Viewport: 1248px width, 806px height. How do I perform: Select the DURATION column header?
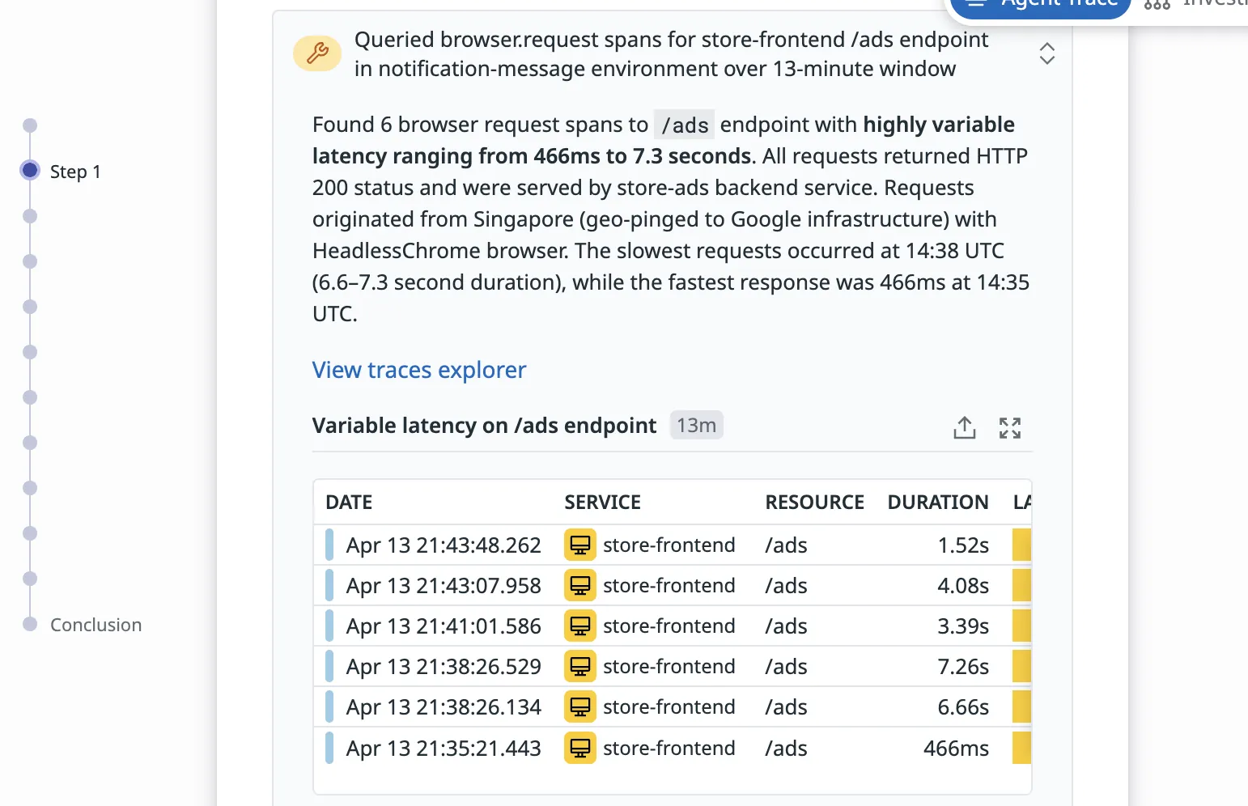pyautogui.click(x=938, y=502)
